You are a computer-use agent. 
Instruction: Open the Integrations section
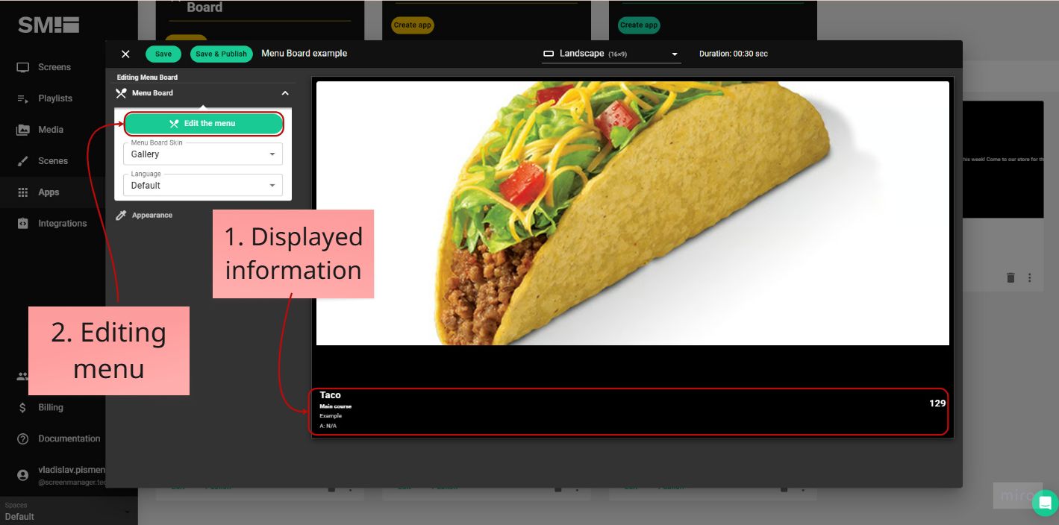61,223
